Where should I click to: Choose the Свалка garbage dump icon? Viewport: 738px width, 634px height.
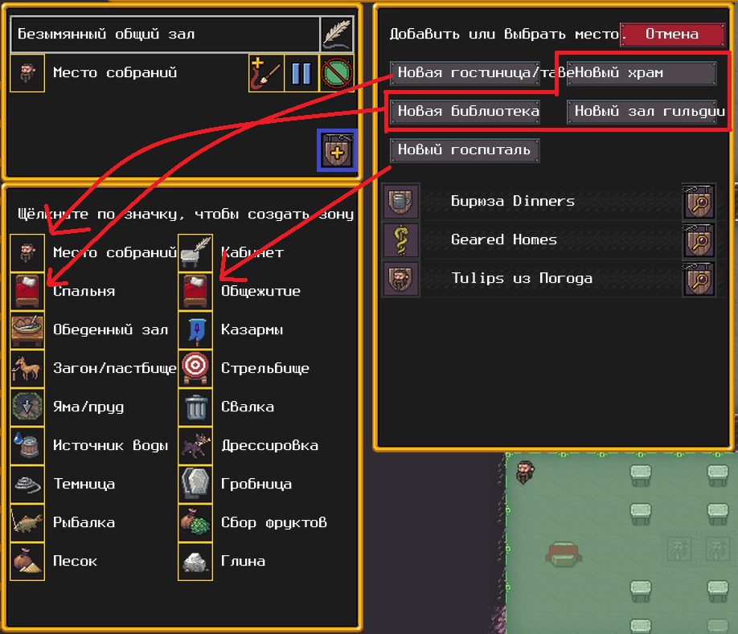(x=195, y=407)
